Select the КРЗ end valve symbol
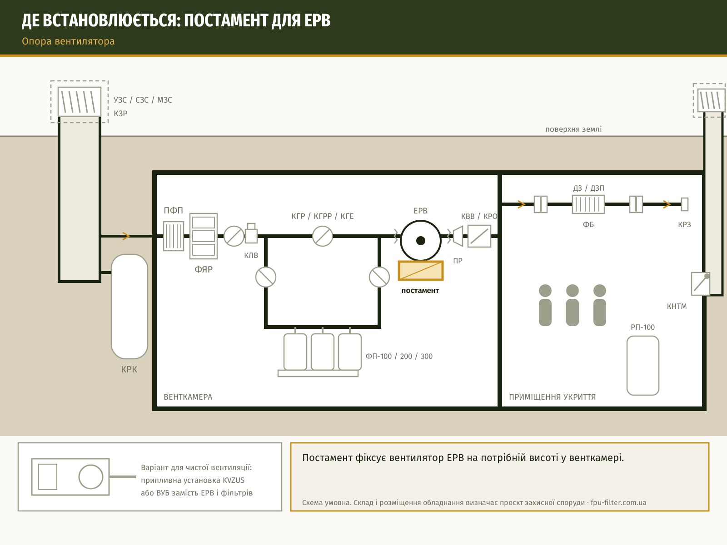The height and width of the screenshot is (545, 727). tap(685, 204)
